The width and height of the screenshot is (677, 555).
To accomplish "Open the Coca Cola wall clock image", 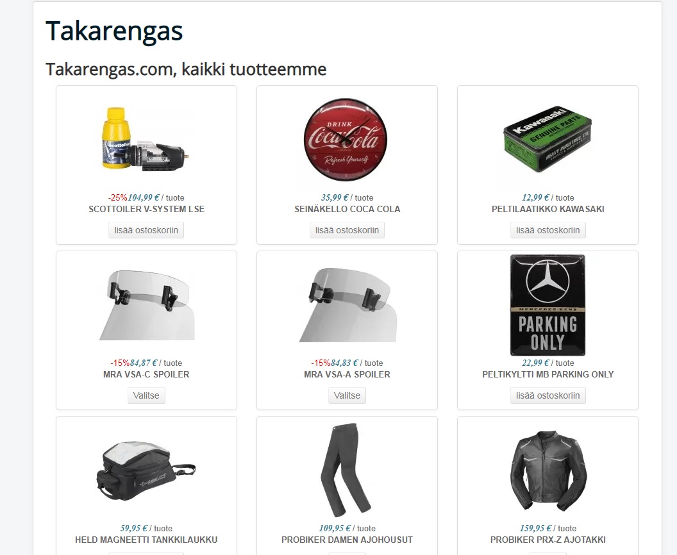I will [347, 140].
